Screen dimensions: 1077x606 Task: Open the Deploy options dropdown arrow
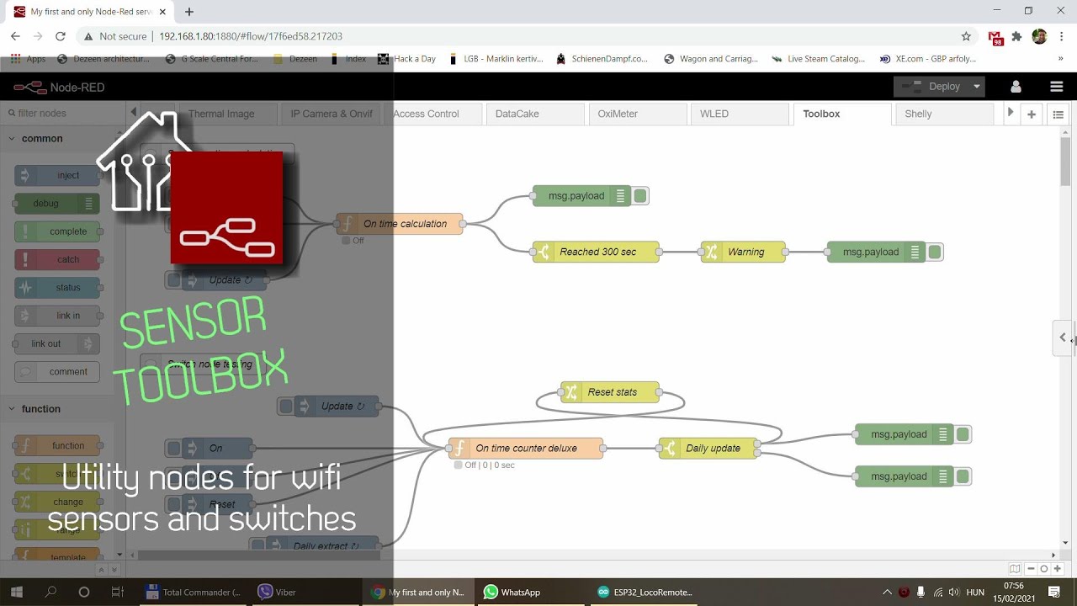(976, 87)
